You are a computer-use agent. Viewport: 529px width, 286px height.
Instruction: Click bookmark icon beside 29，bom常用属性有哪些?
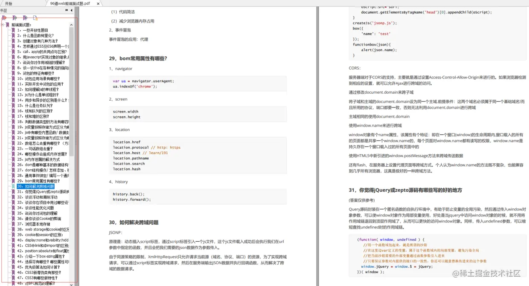13,181
